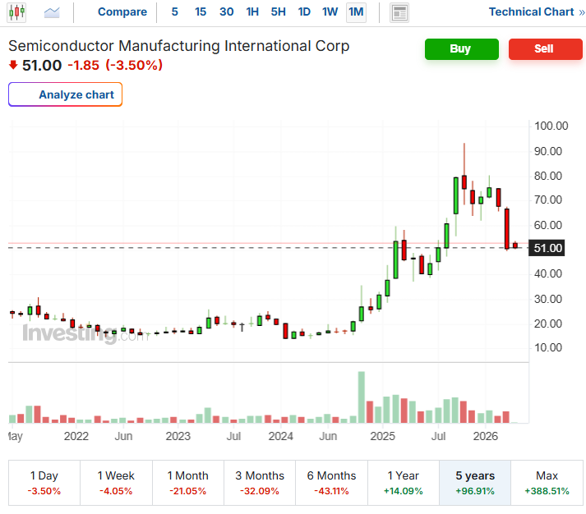Image resolution: width=586 pixels, height=514 pixels.
Task: Click the 100.00 price axis label
Action: (x=551, y=126)
